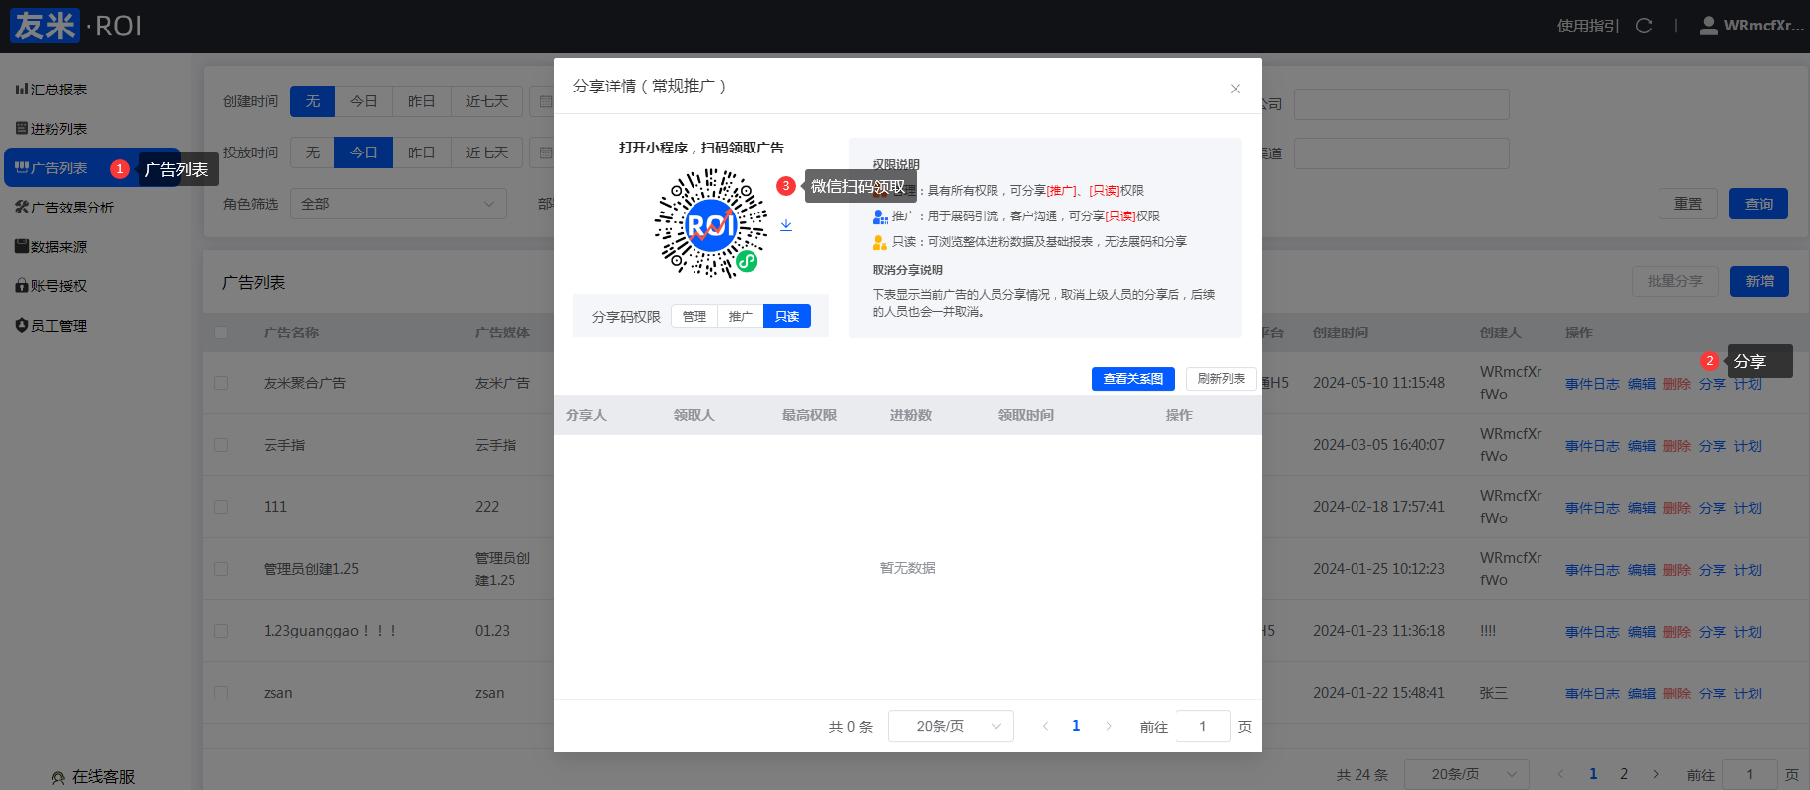Screen dimensions: 1810x790
Task: Open the WRmcfXr user account menu
Action: [x=1752, y=26]
